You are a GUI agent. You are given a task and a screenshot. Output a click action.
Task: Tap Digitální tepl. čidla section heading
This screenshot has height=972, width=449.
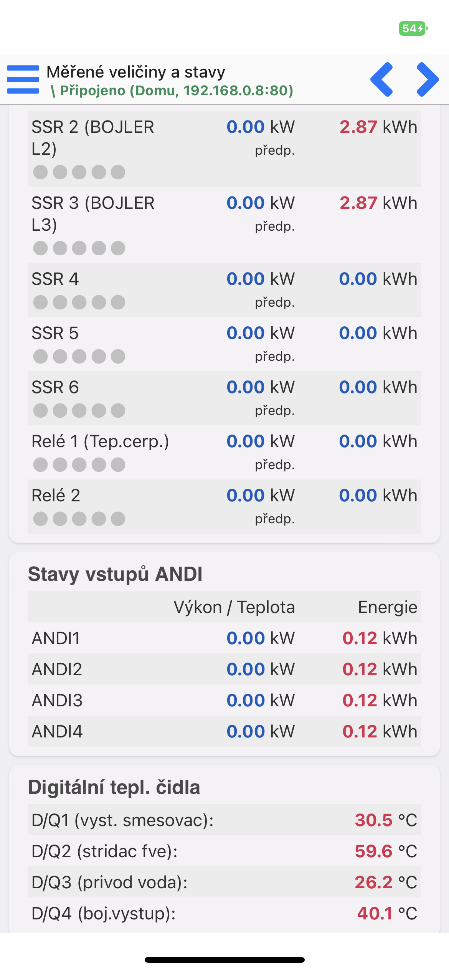[114, 787]
